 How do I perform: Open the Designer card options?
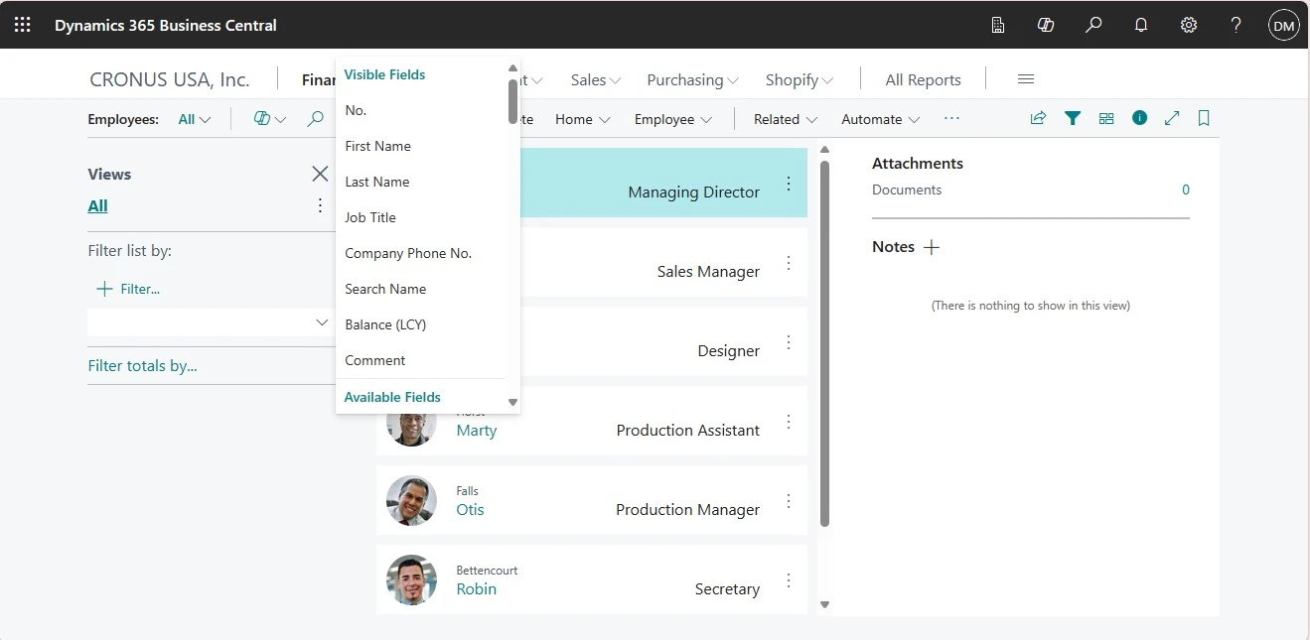click(x=789, y=342)
